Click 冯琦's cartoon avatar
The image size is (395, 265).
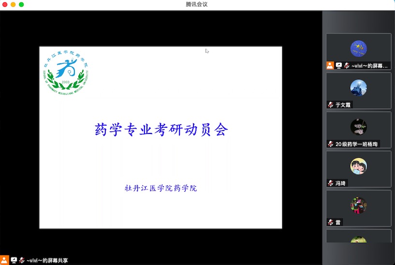[358, 166]
